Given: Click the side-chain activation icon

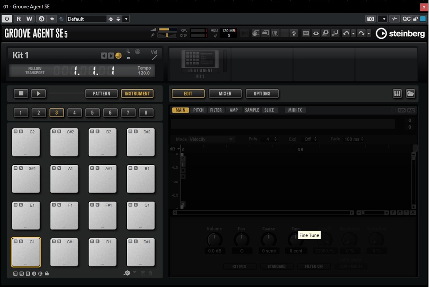Looking at the screenshot, I should pyautogui.click(x=394, y=19).
